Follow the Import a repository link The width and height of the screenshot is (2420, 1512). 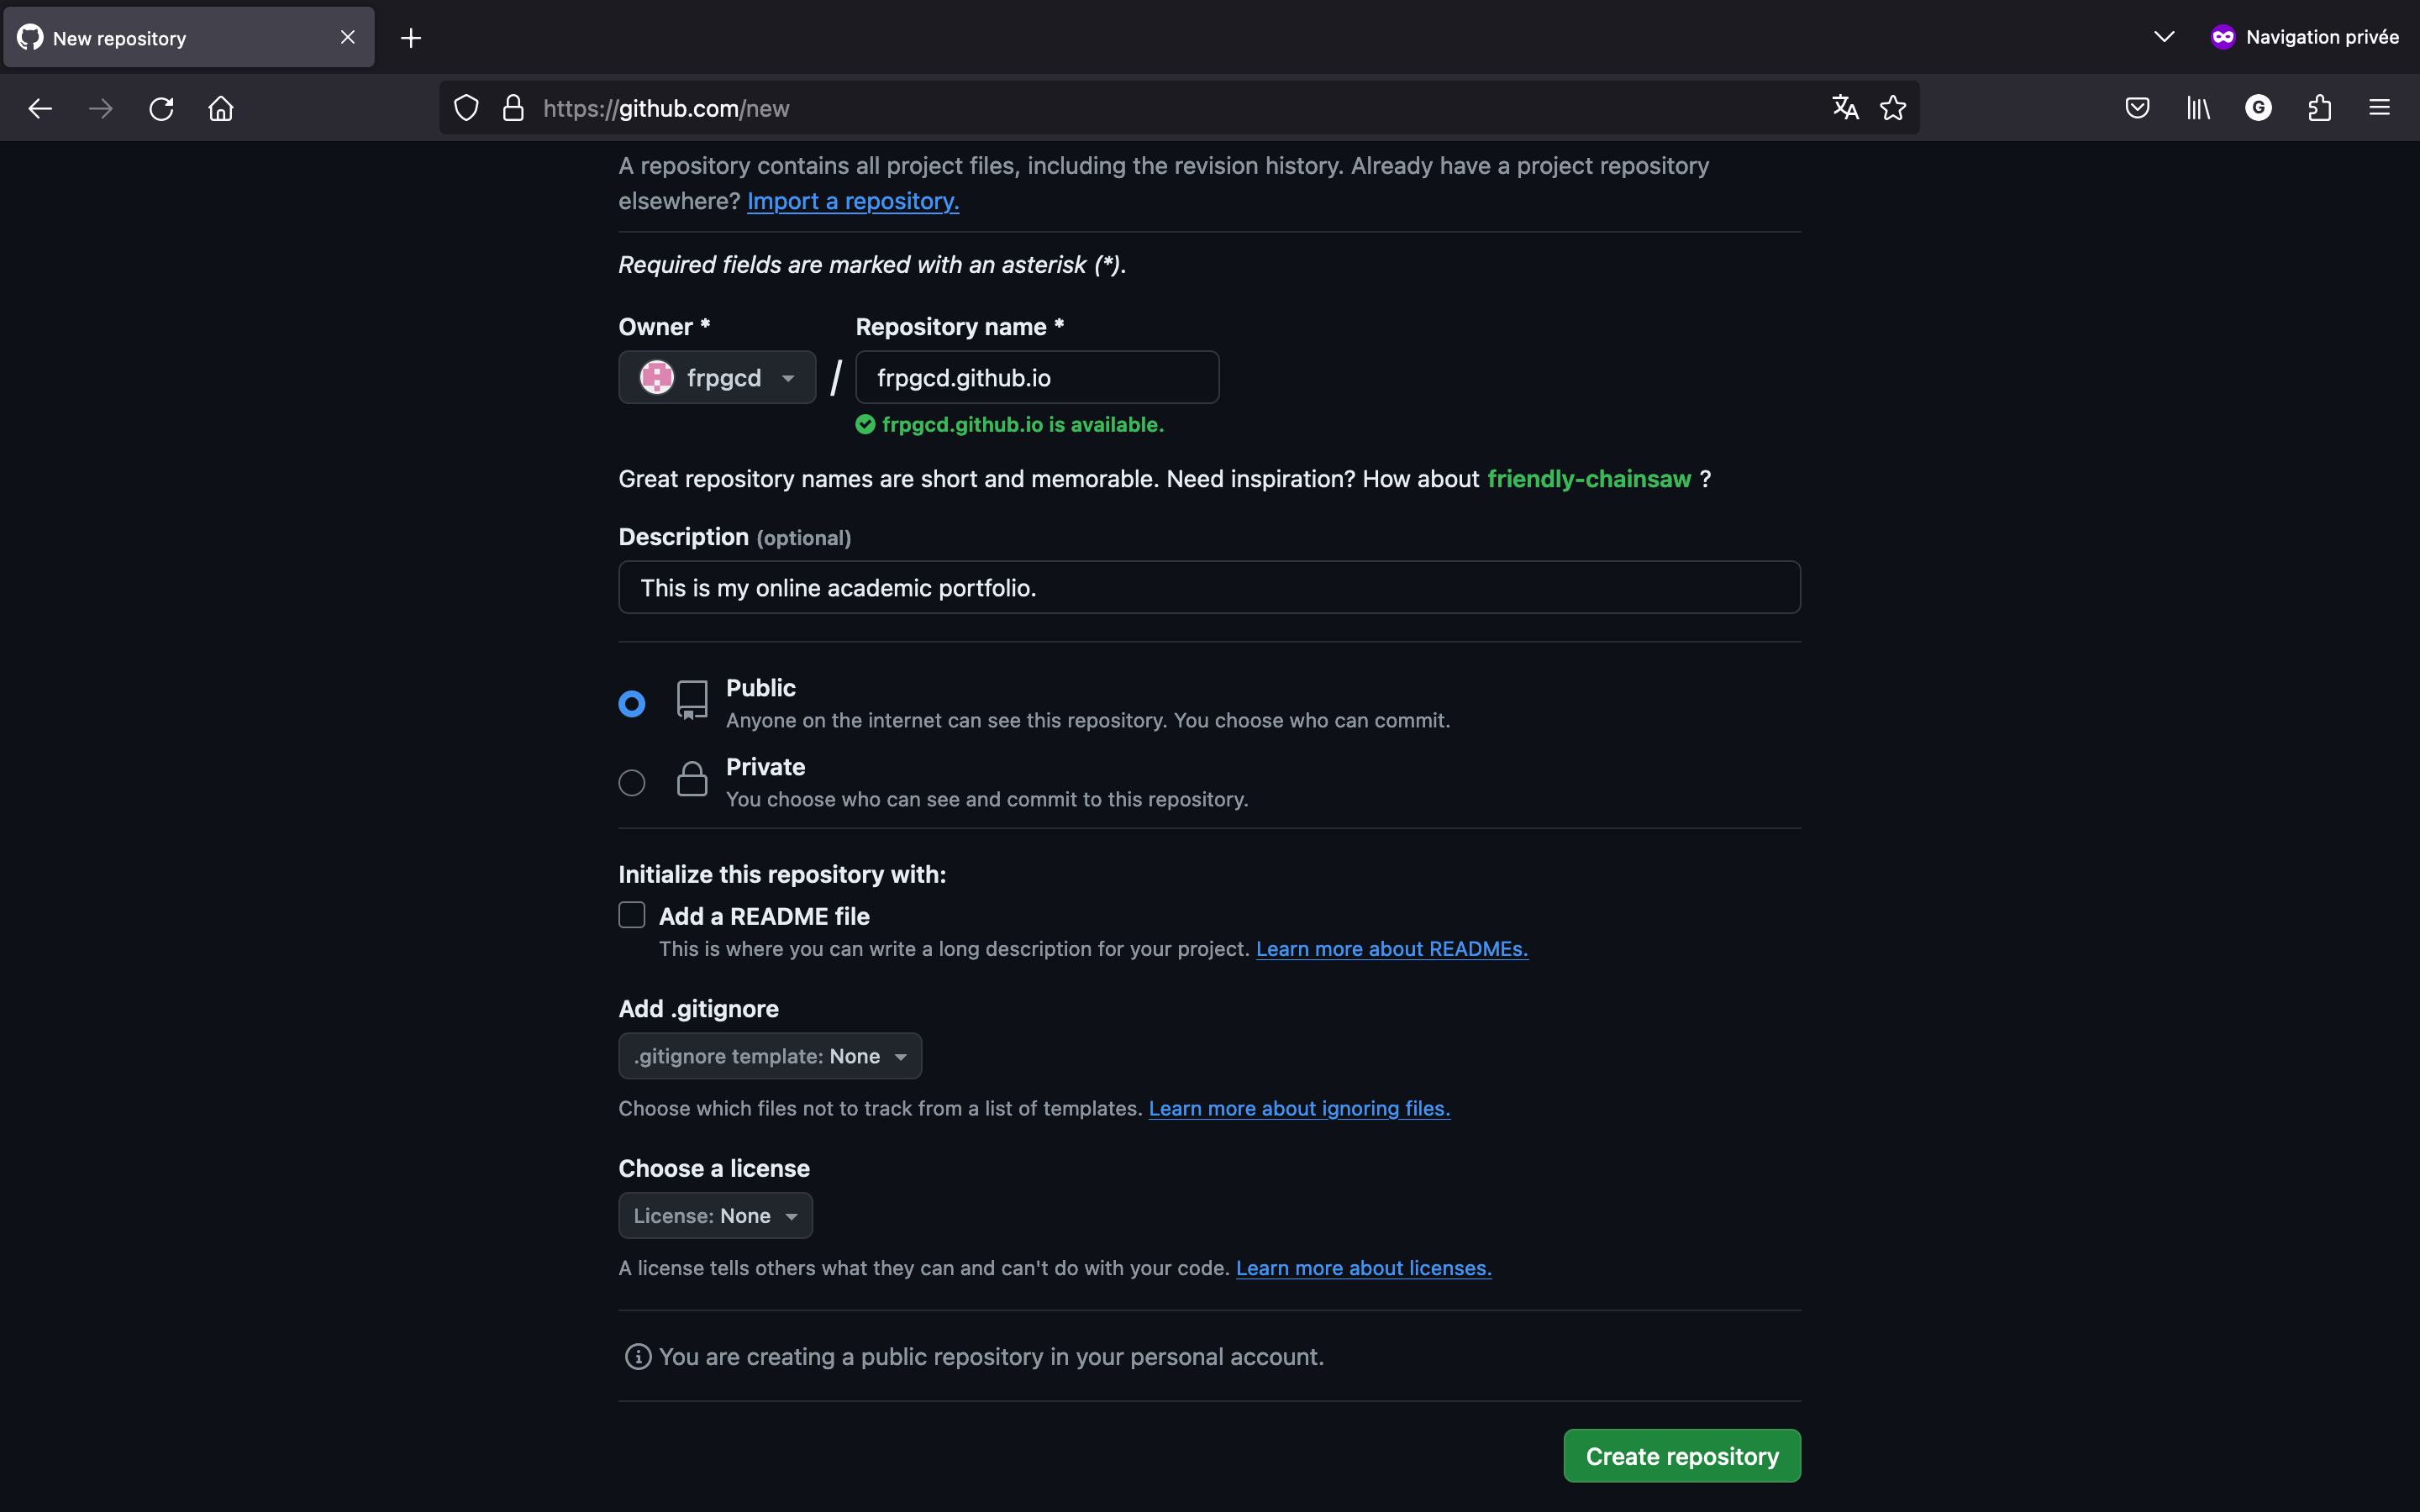pyautogui.click(x=853, y=201)
